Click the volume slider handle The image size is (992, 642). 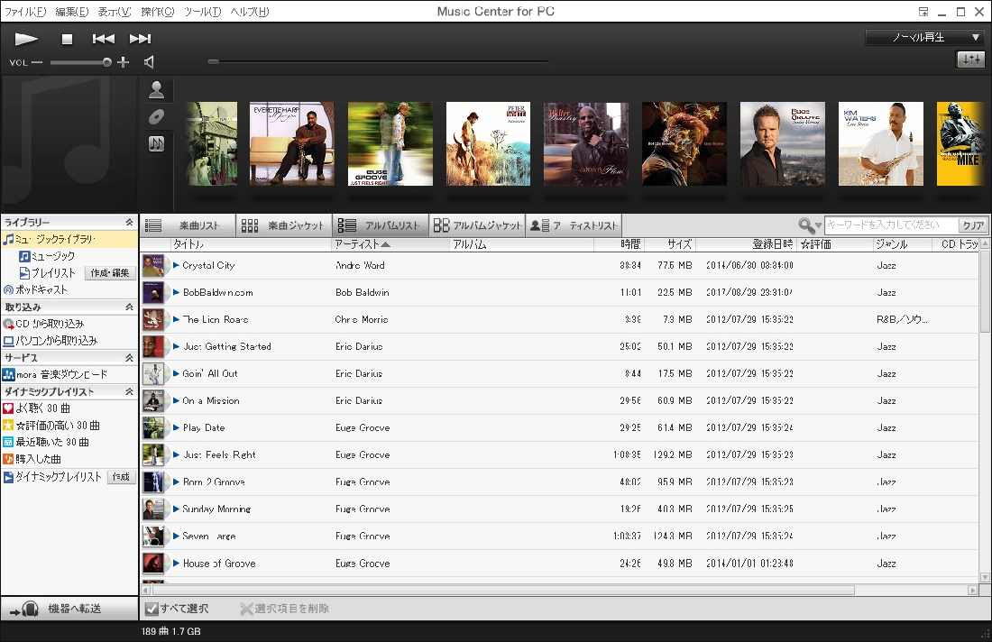point(107,62)
